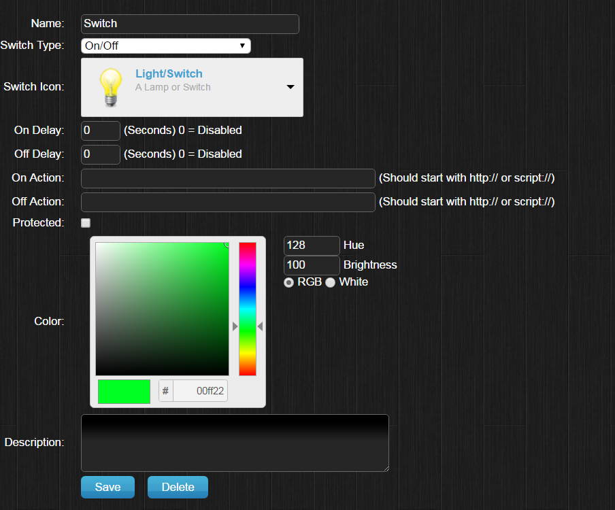Click the rainbow hue slider bar

point(248,309)
